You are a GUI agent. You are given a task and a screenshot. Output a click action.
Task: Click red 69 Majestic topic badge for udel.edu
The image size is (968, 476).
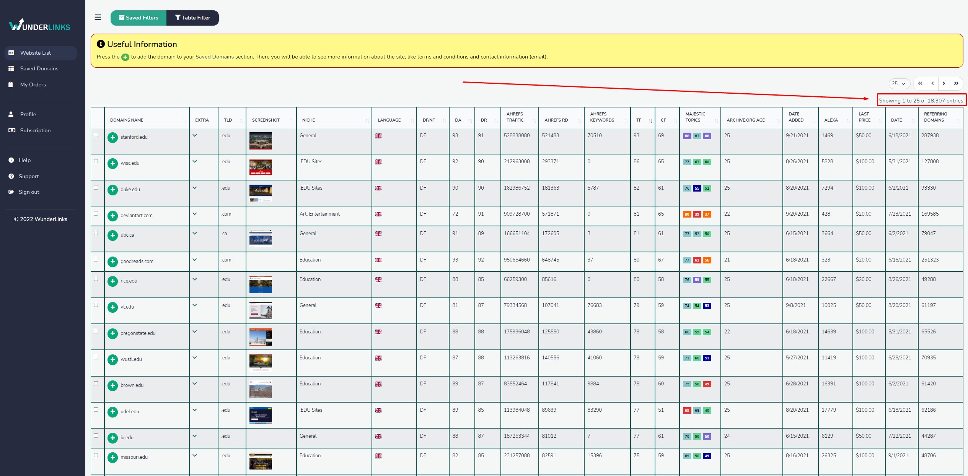pyautogui.click(x=687, y=410)
